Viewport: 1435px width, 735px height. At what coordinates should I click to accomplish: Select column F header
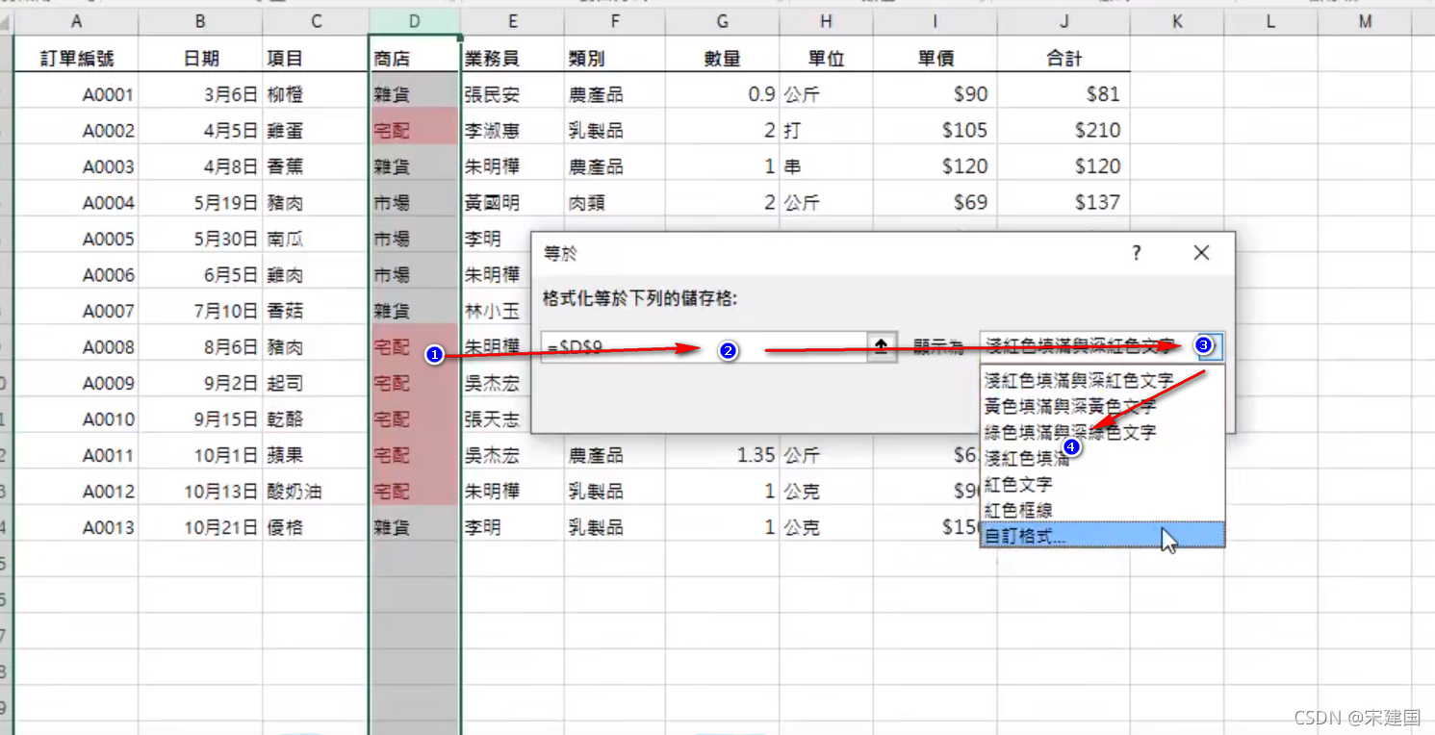coord(615,21)
